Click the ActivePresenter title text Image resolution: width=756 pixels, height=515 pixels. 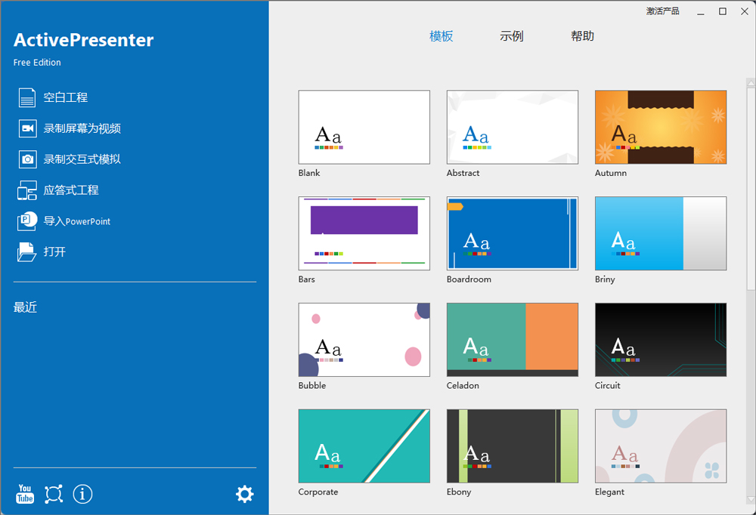click(83, 40)
